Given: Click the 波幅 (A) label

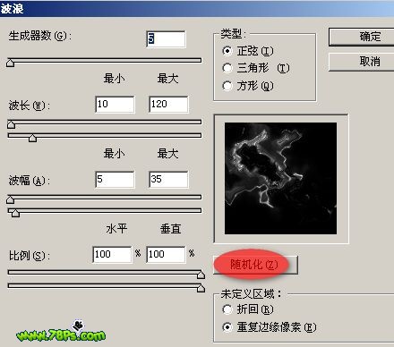Looking at the screenshot, I should click(x=30, y=181).
